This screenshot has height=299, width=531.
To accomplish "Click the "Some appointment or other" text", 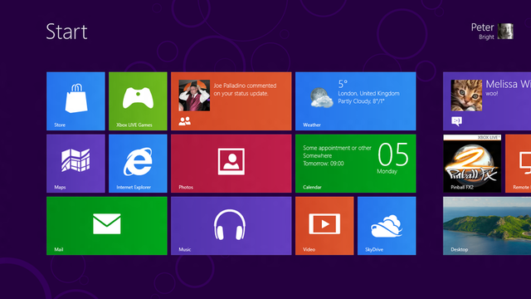I will coord(337,148).
